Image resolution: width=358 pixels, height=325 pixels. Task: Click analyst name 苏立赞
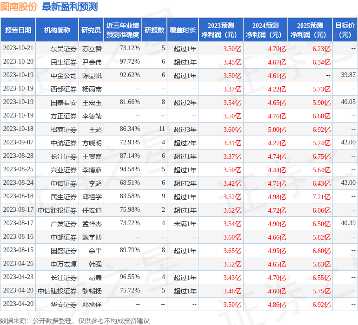point(92,49)
